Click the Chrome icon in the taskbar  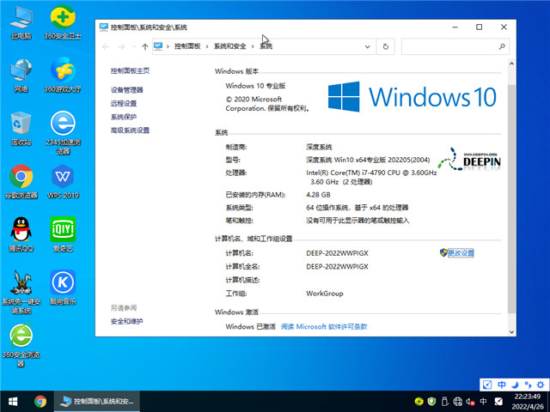[40, 401]
